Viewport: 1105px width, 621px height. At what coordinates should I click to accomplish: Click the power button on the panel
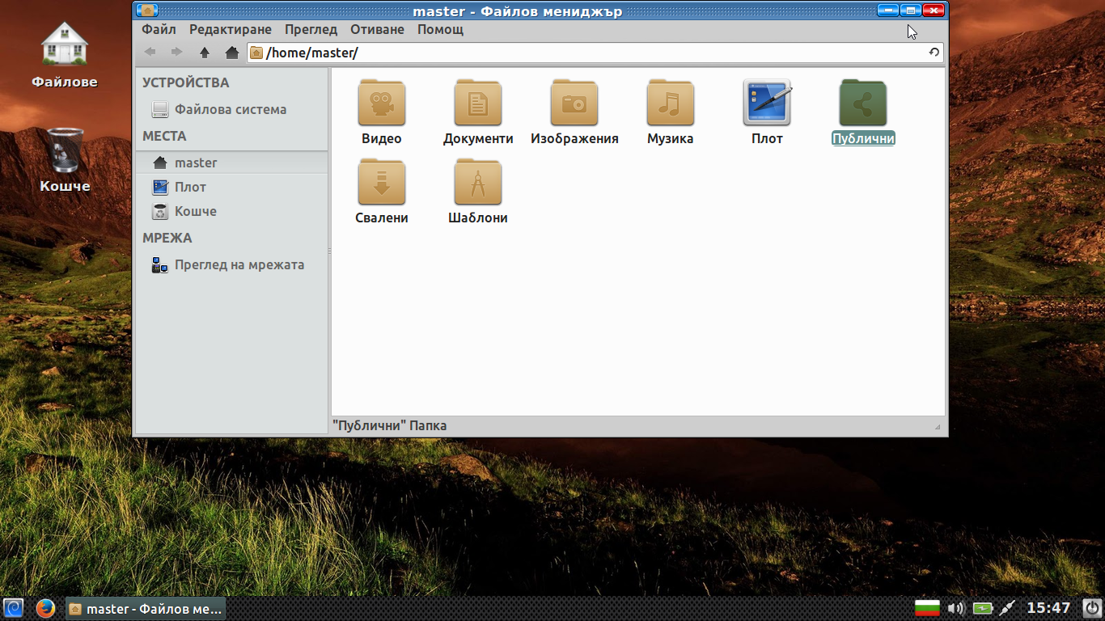(x=1092, y=608)
